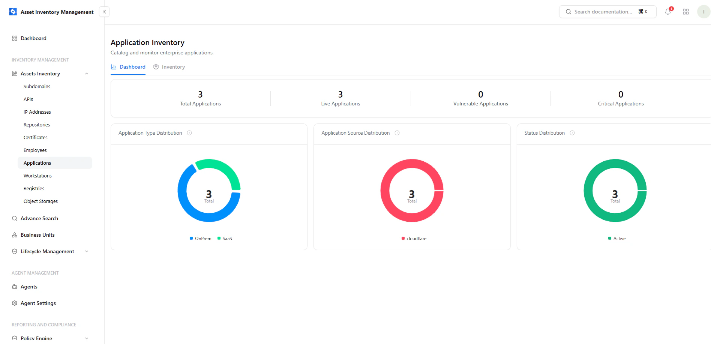
Task: Expand the Lifecycle Management chevron
Action: point(87,251)
